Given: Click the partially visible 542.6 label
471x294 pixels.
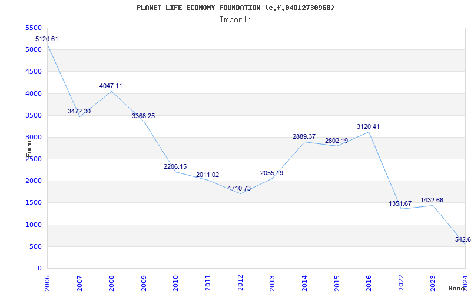Looking at the screenshot, I should coord(463,239).
